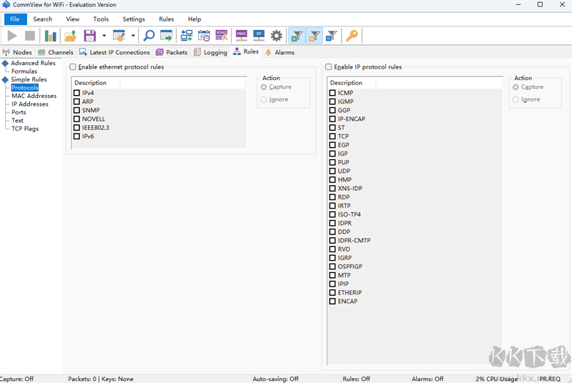Viewport: 572px width, 383px height.
Task: Enable IP protocol rules checkbox
Action: (x=329, y=67)
